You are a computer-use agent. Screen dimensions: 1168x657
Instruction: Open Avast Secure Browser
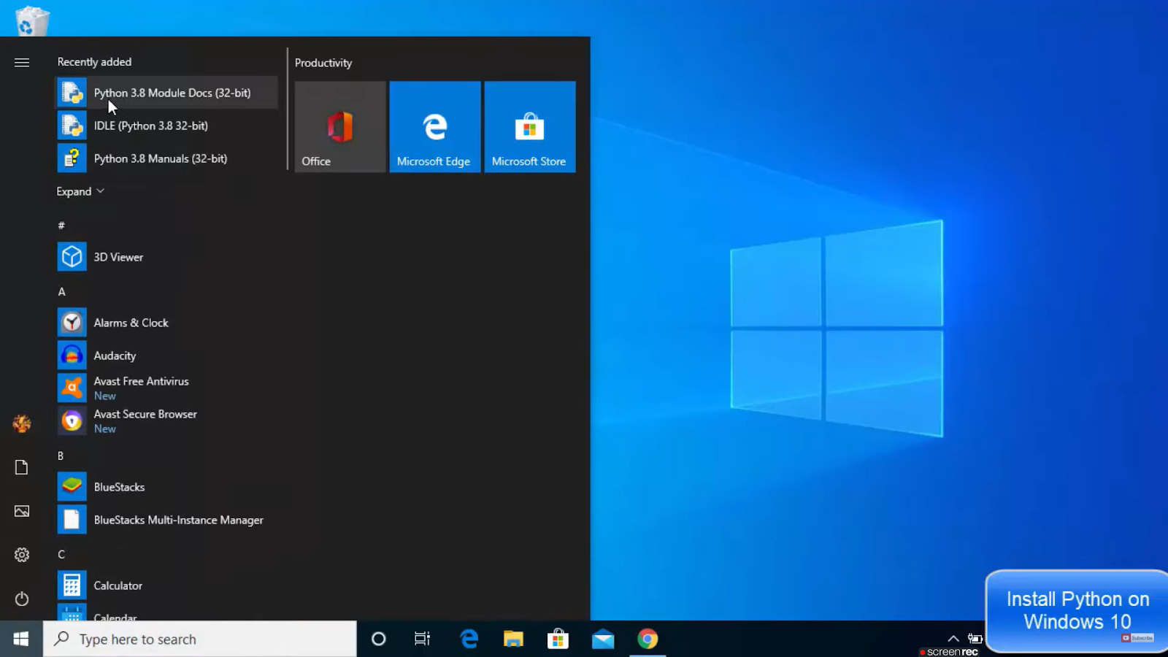click(x=166, y=421)
